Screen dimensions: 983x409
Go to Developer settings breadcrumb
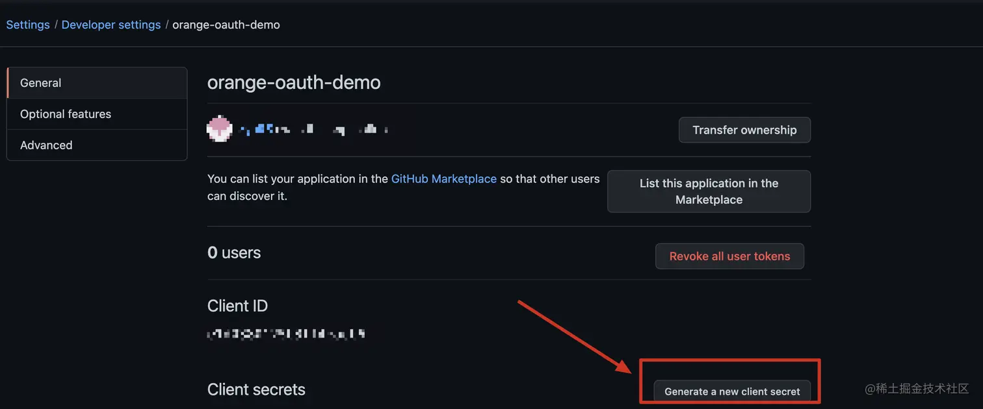click(111, 25)
